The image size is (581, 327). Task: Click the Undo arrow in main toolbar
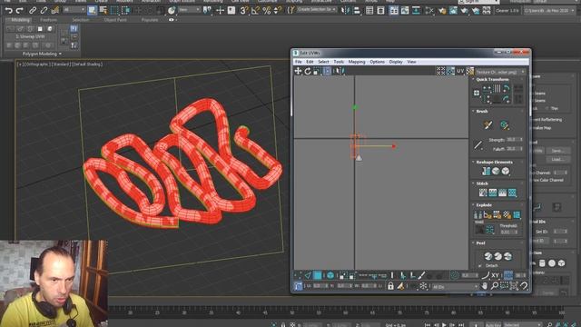[x=8, y=10]
